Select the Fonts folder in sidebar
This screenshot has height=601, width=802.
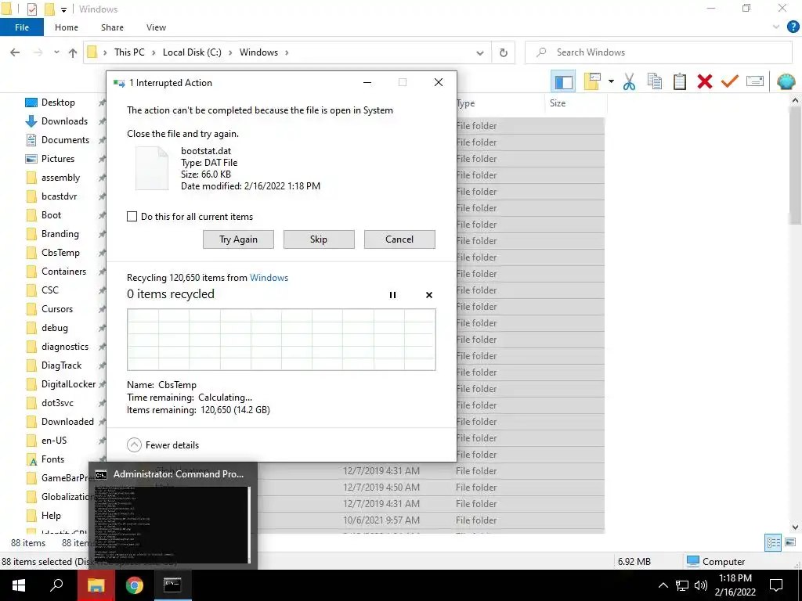(x=52, y=459)
